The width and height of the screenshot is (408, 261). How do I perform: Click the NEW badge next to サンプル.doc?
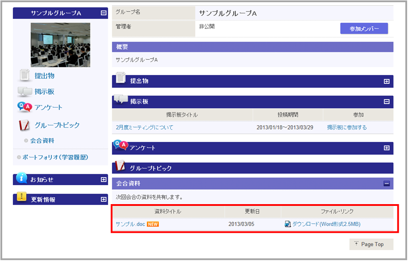[153, 224]
